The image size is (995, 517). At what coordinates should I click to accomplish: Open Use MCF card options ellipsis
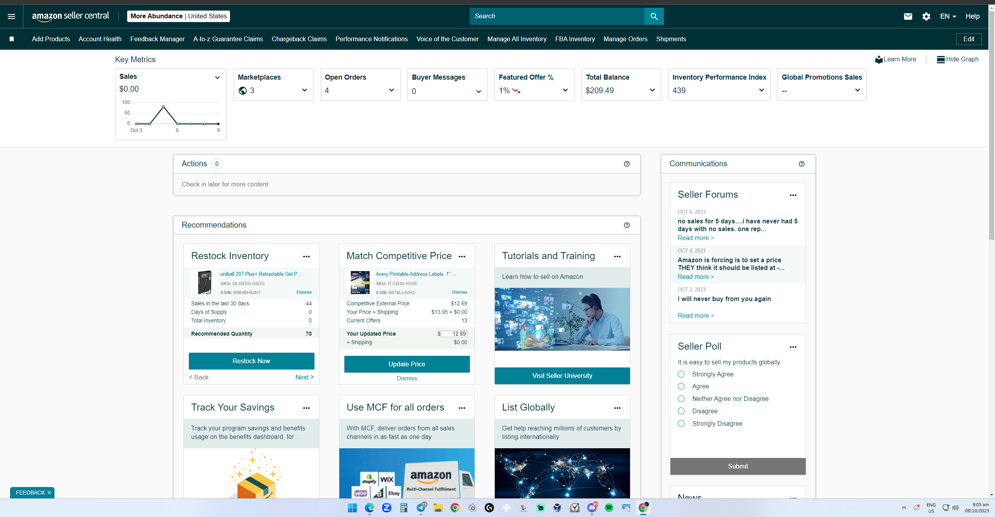pyautogui.click(x=462, y=408)
